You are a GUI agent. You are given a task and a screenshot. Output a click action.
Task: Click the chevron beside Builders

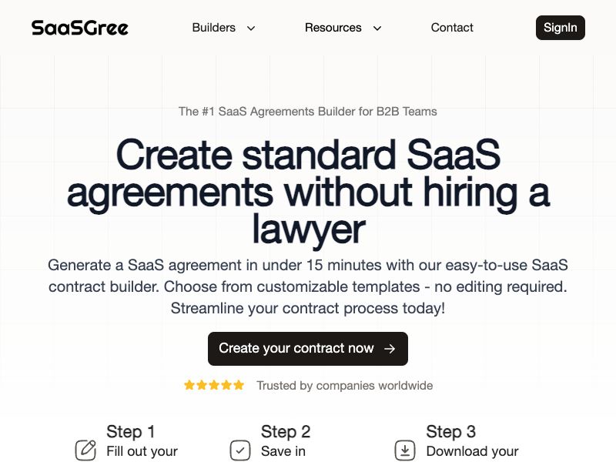click(250, 28)
